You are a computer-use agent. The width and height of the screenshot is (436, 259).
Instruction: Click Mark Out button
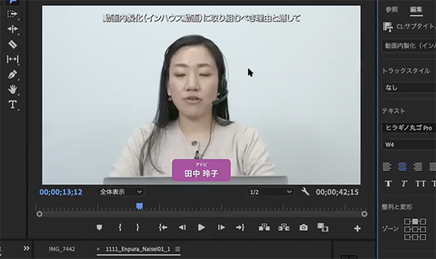click(x=137, y=228)
